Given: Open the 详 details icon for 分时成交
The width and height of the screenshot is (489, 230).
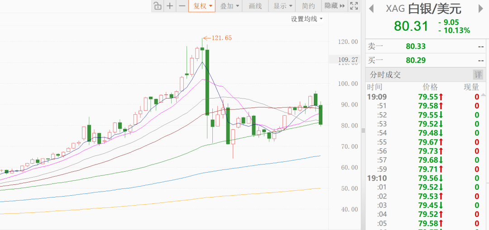Looking at the screenshot, I should [478, 75].
